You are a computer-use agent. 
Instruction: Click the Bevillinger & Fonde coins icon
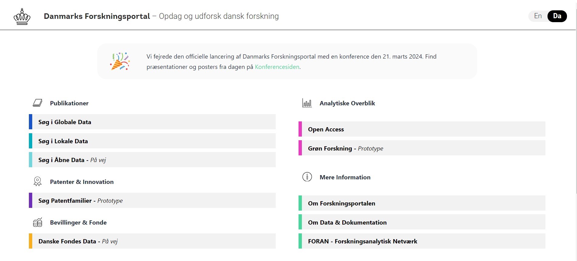coord(37,222)
